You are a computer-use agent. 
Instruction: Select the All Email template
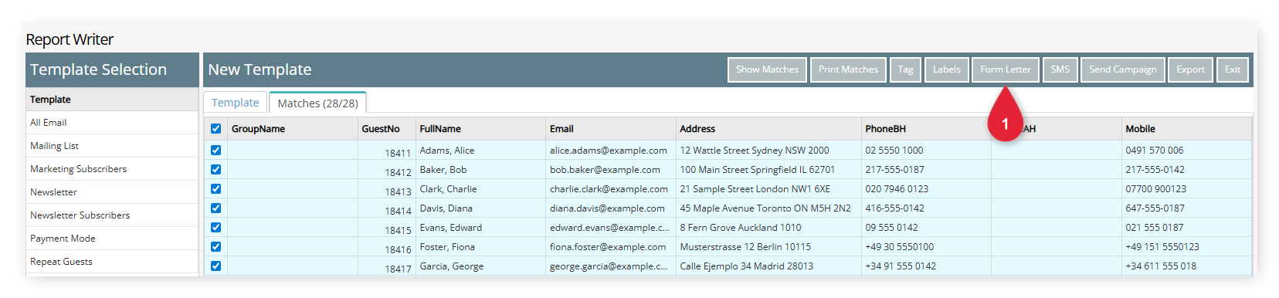tap(112, 123)
